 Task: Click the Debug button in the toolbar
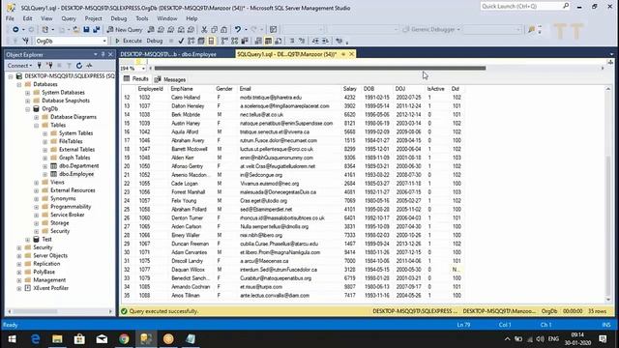coord(155,41)
